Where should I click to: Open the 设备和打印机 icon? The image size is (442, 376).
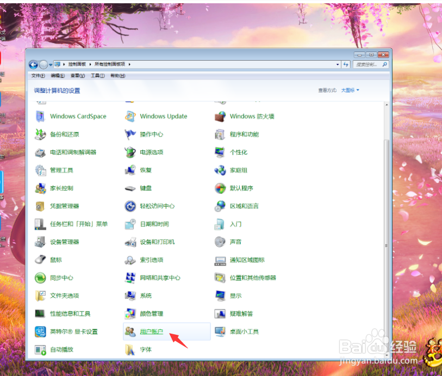[130, 242]
